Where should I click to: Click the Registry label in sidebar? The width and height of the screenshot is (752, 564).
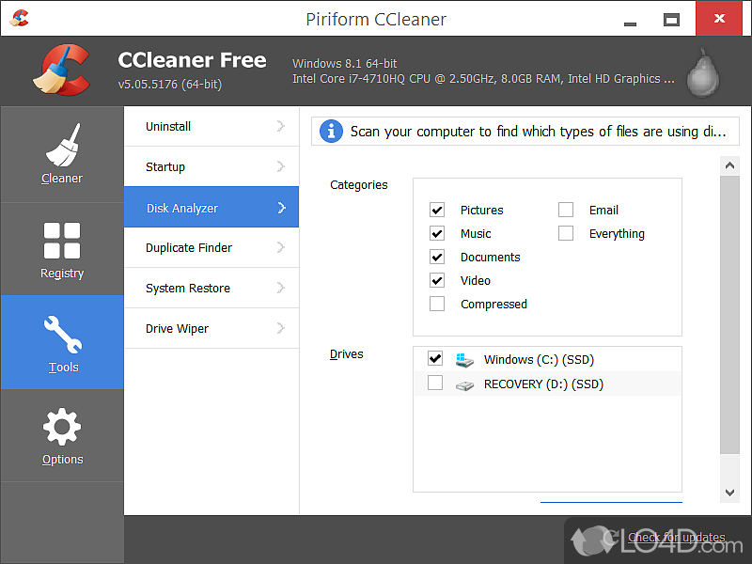tap(62, 274)
